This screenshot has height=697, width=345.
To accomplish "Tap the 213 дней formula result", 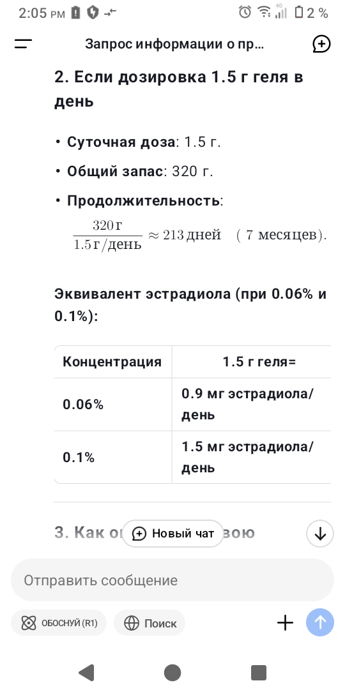I will (192, 235).
